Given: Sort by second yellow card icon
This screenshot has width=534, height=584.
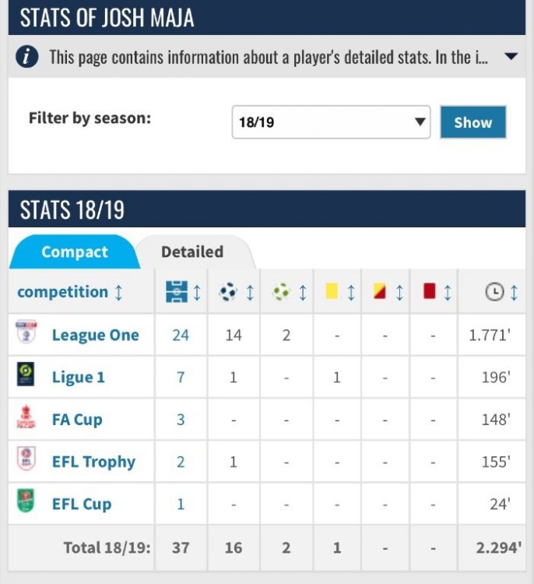Looking at the screenshot, I should pos(380,292).
